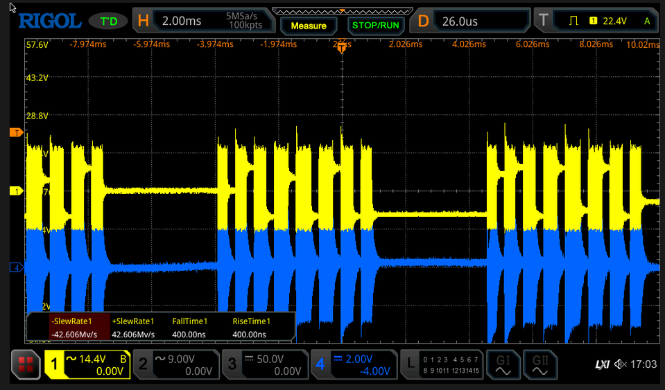
Task: Open trigger settings showing 22.4V
Action: (597, 20)
